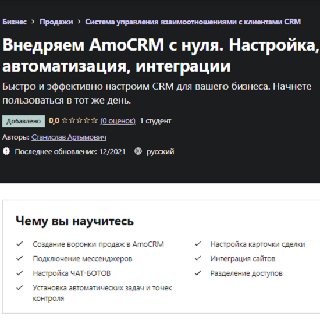Screen dimensions: 320x320
Task: Click 'Установка автоматических задач и точек контроля'
Action: [102, 293]
